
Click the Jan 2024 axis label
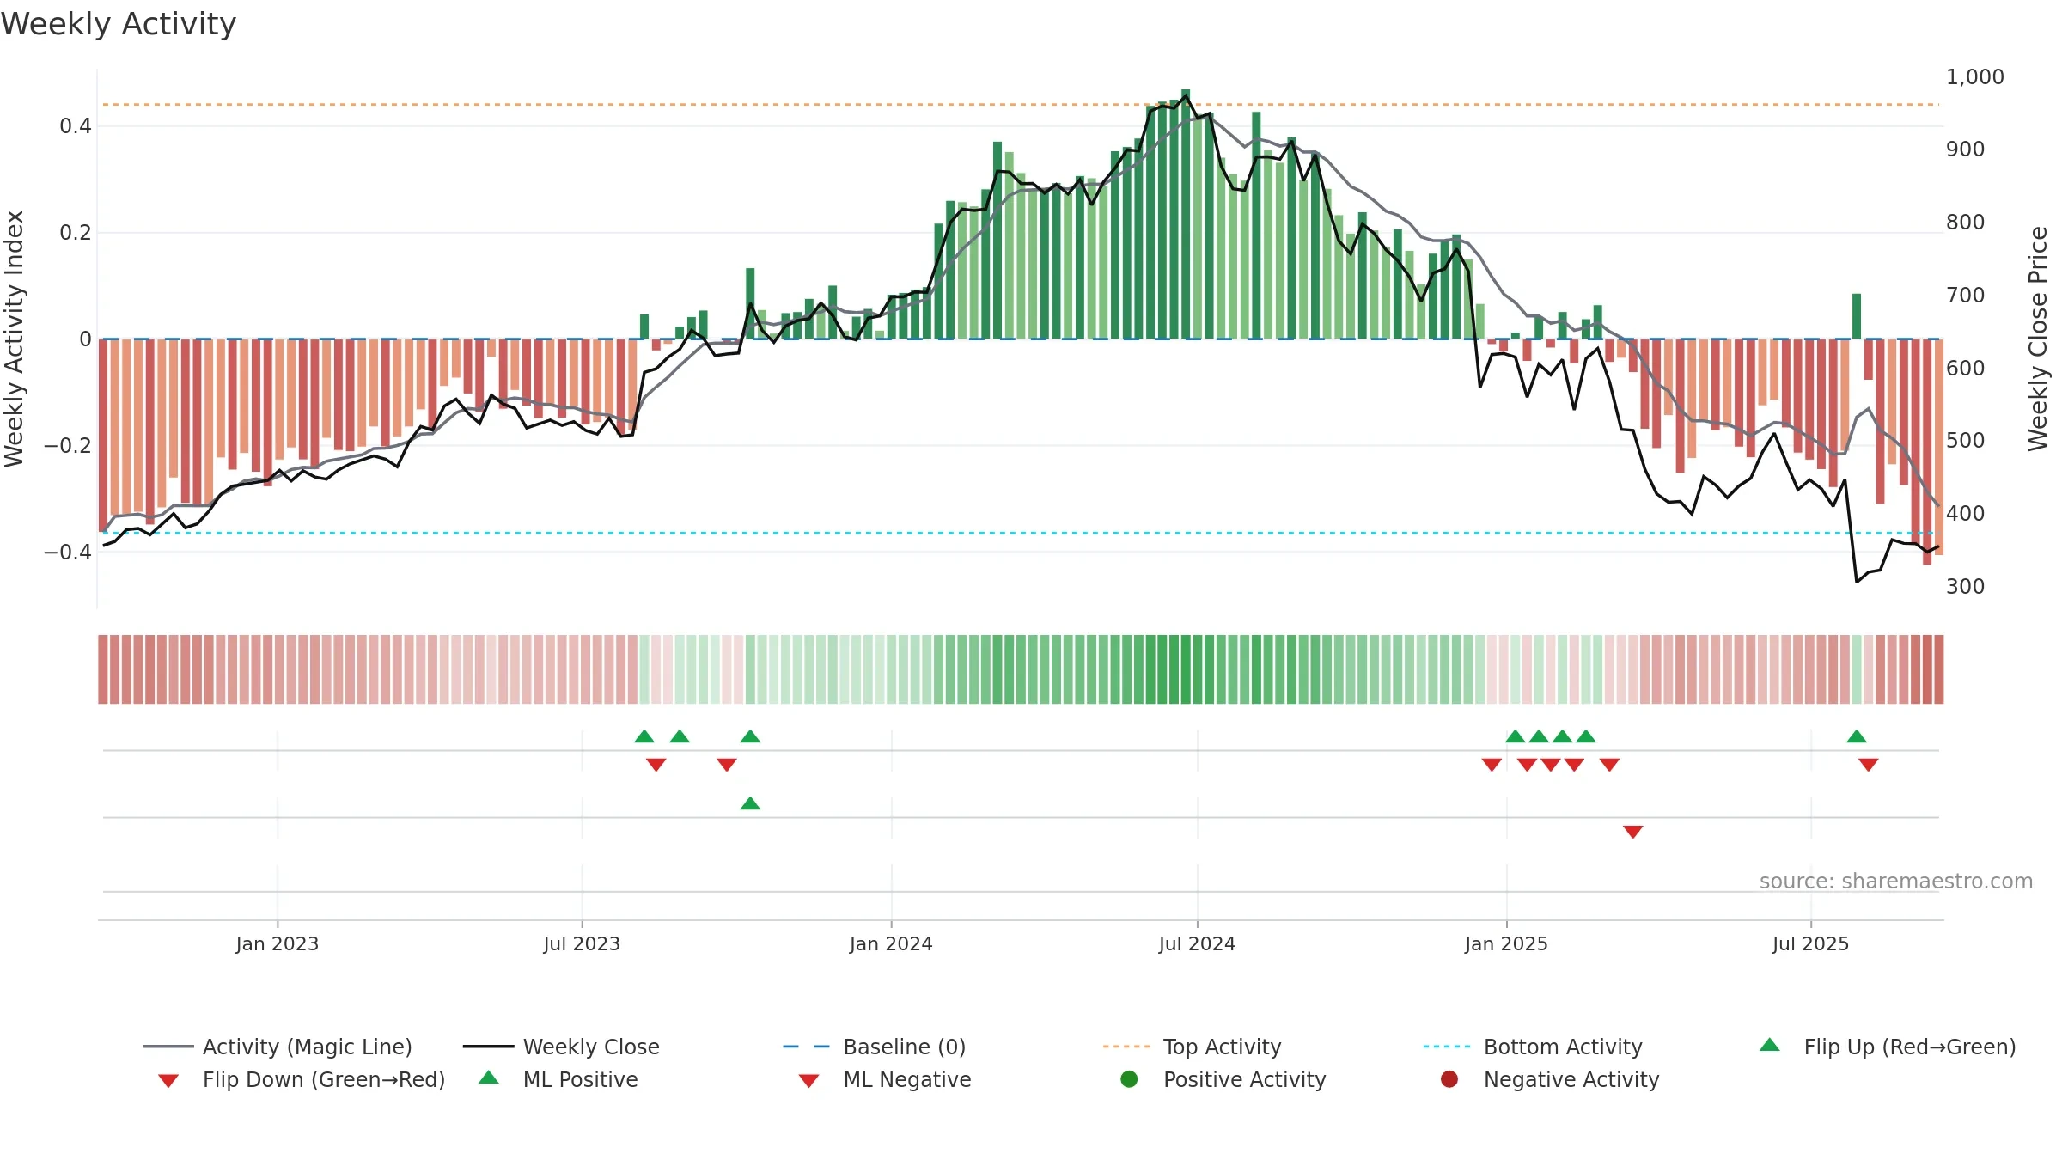tap(891, 943)
